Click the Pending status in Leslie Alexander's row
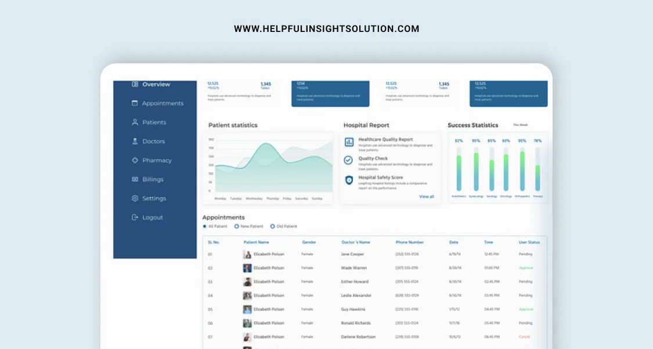 [525, 295]
